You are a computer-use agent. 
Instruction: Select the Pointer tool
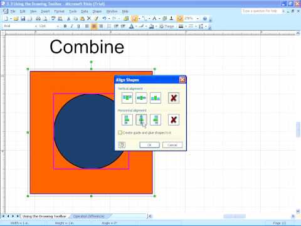[x=134, y=19]
